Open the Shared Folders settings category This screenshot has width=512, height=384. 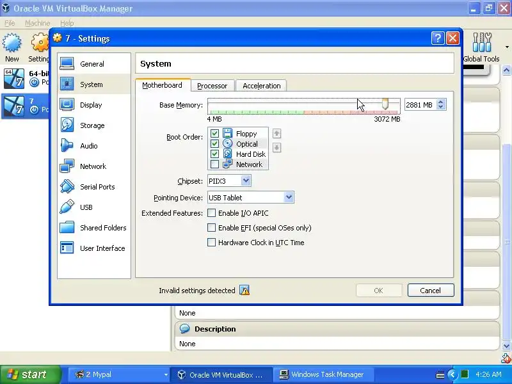[93, 228]
